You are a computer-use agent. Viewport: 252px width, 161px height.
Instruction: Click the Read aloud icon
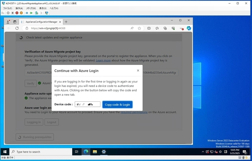[x=132, y=28]
